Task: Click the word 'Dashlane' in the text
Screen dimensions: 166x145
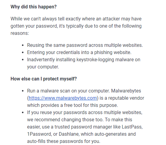Action: tap(69, 134)
